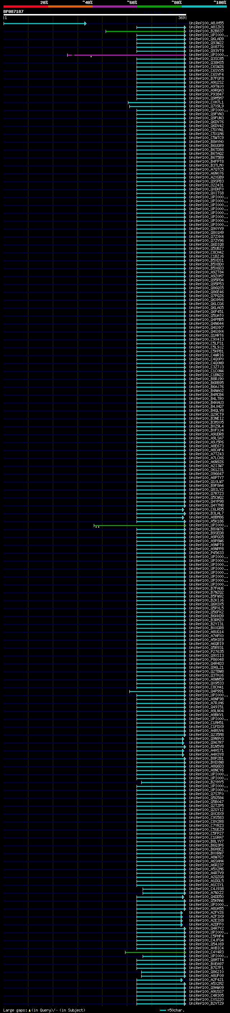Screen dimensions: 230x1013
Task: Open hit UniRef100_B9SED8
Action: [206, 533]
